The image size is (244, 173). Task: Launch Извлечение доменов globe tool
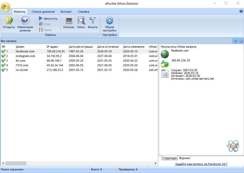click(x=25, y=20)
